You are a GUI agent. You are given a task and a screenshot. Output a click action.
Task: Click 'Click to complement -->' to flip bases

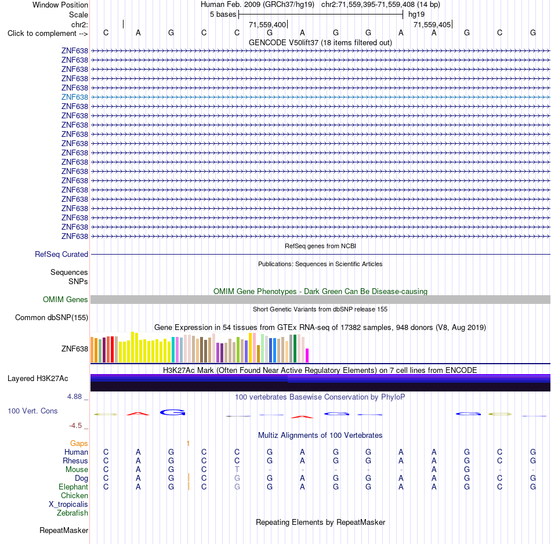tap(48, 34)
